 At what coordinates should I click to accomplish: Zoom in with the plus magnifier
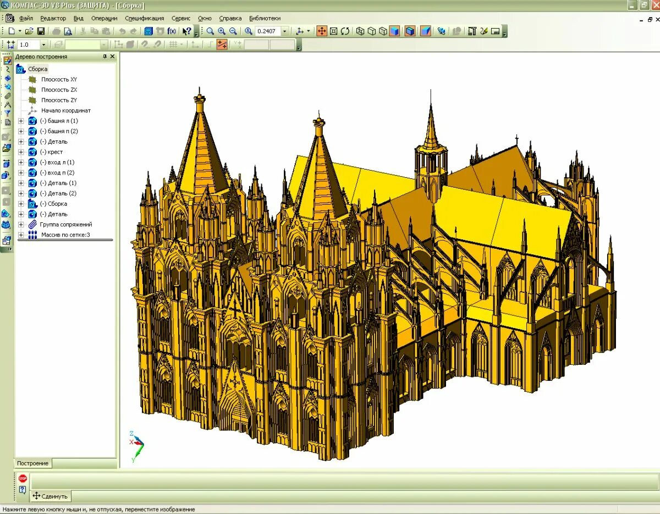(x=222, y=31)
